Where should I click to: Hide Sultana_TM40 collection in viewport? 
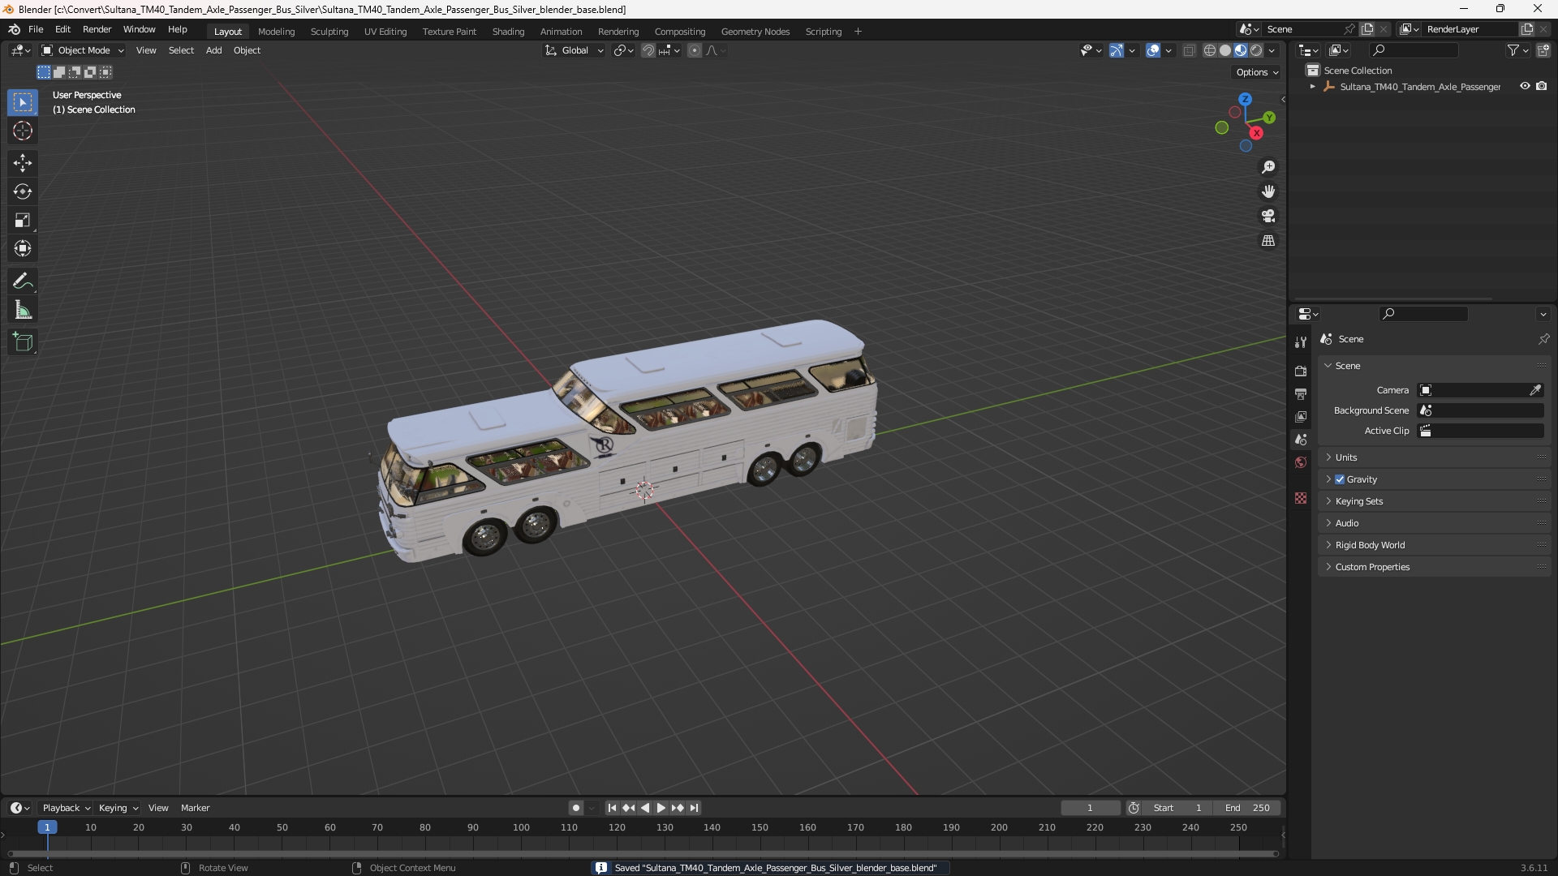[x=1525, y=86]
